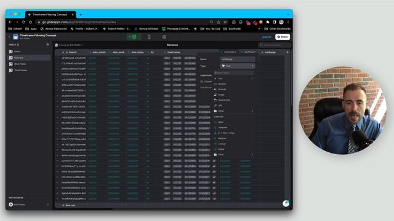The height and width of the screenshot is (221, 394).
Task: Add a new column with the plus icon
Action: [287, 52]
